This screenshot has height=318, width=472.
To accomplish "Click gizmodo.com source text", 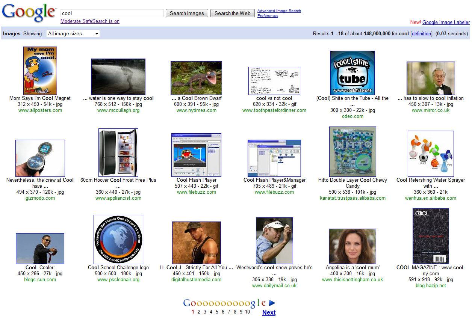I will coord(40,198).
